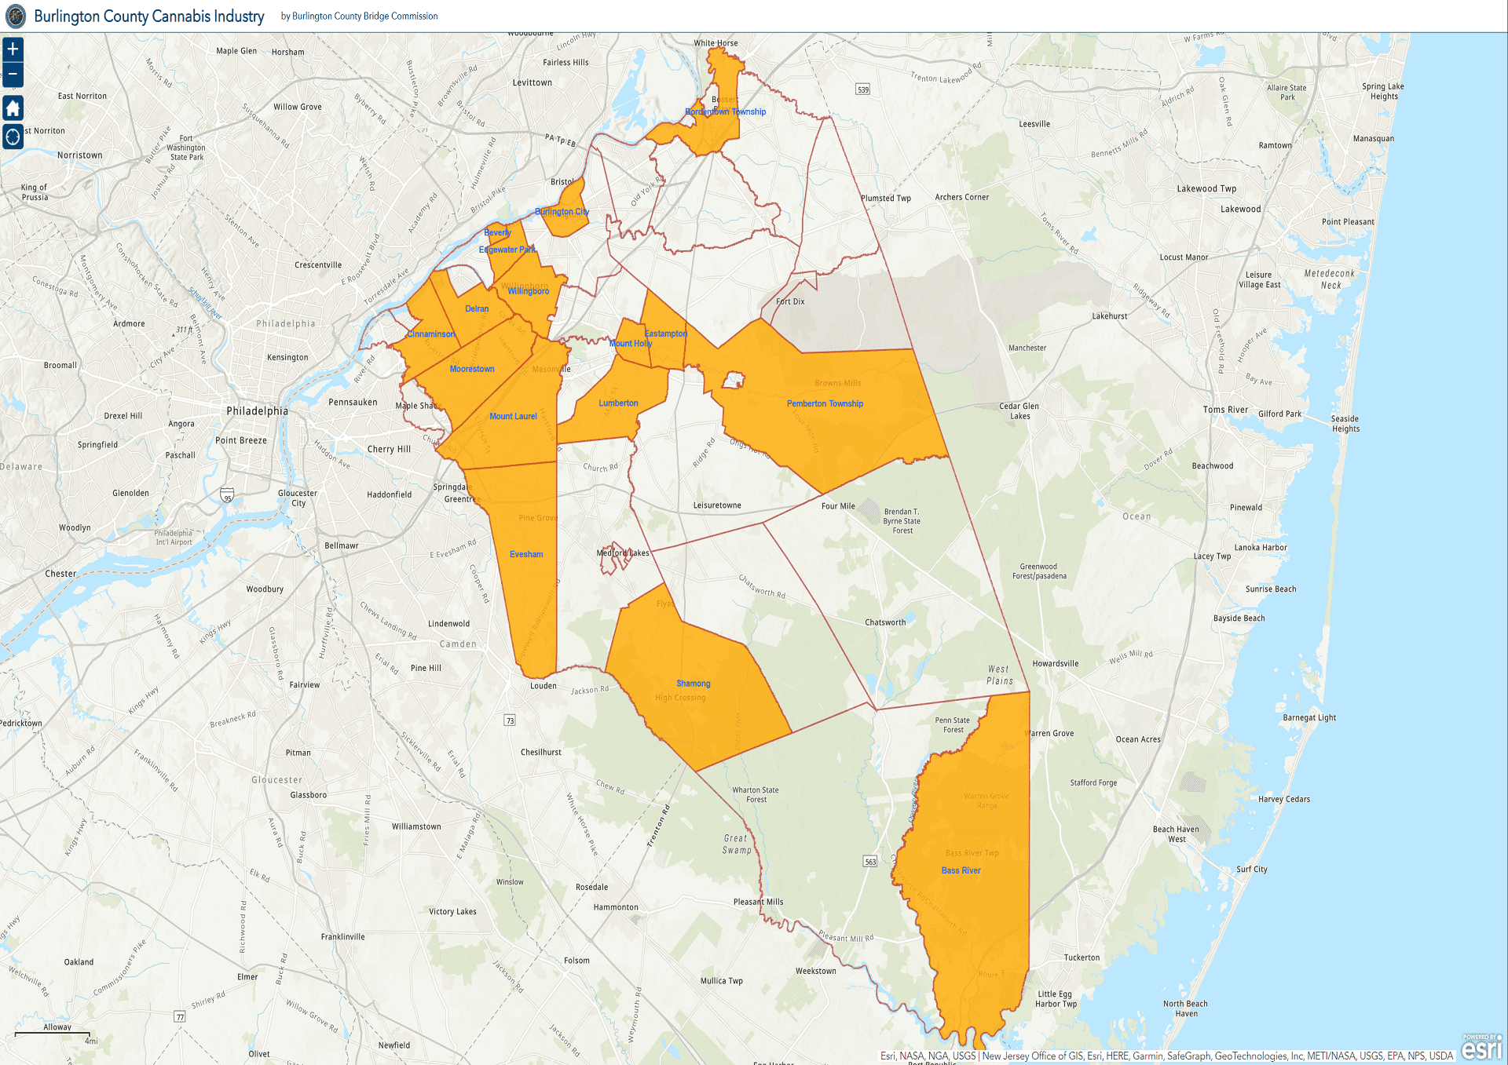Click the route 77 highway shield
This screenshot has height=1065, width=1508.
(x=180, y=1016)
